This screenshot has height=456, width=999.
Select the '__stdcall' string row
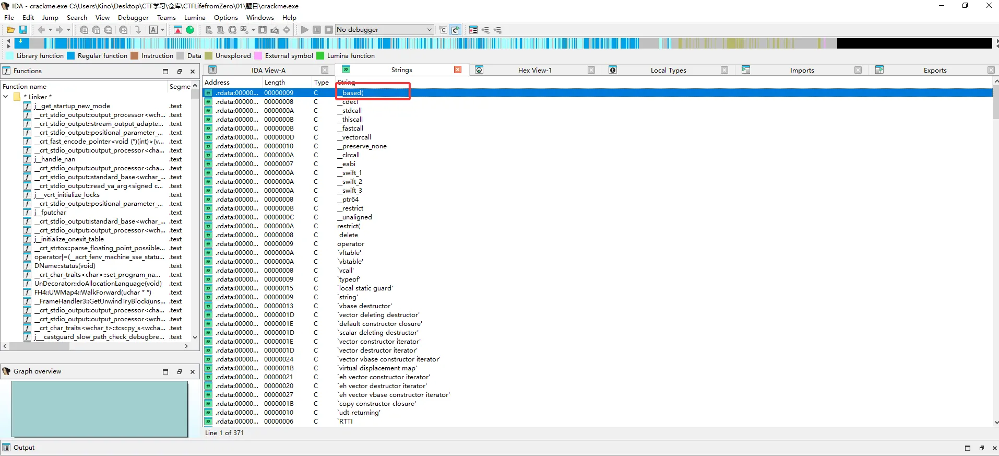point(598,111)
